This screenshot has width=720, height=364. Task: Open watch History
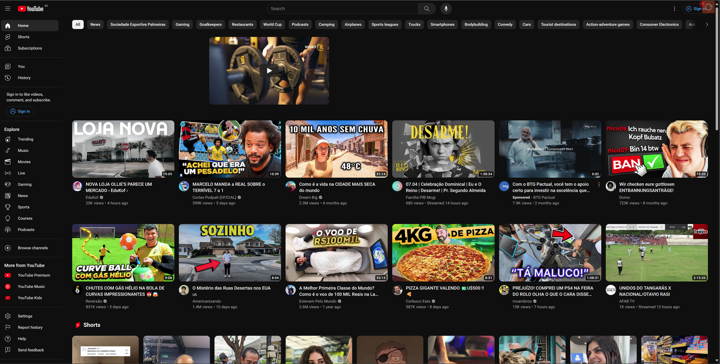click(30, 78)
